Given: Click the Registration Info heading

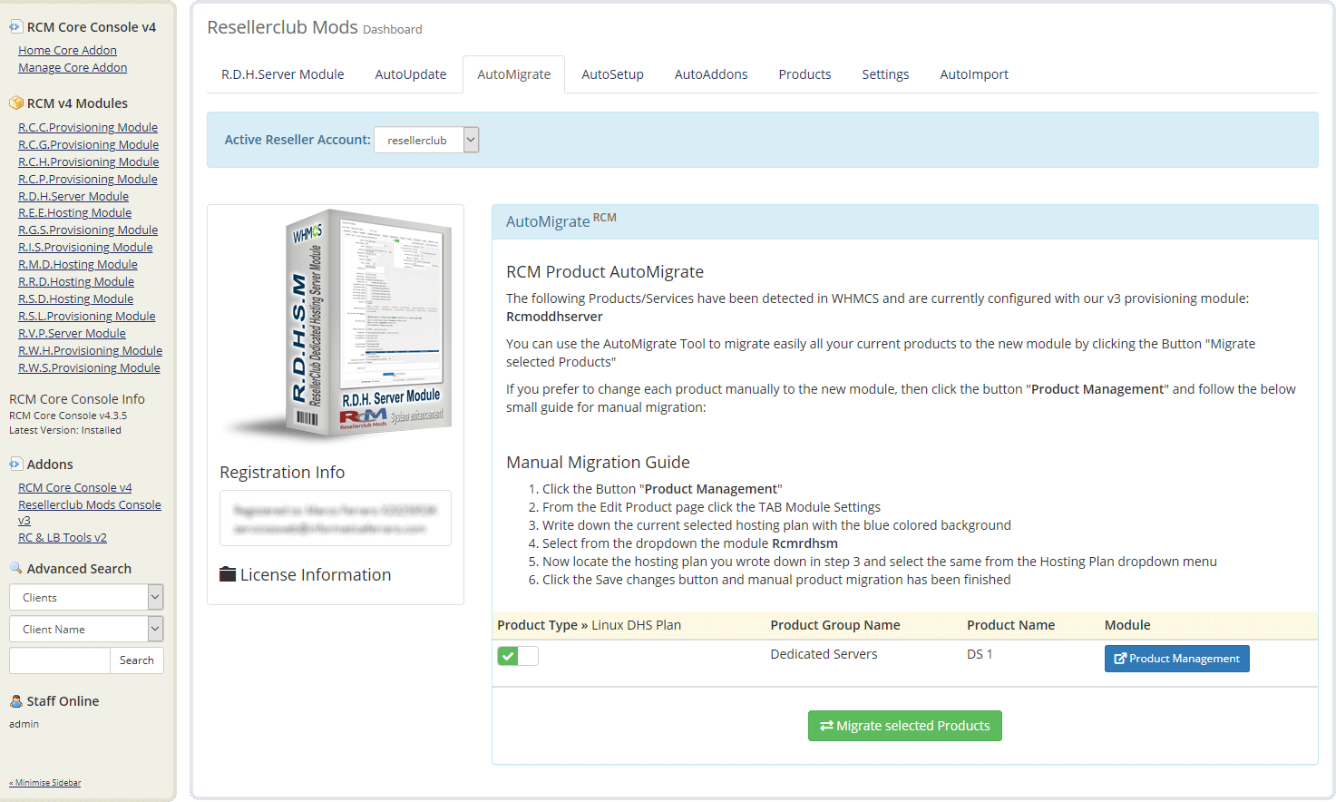Looking at the screenshot, I should (282, 472).
